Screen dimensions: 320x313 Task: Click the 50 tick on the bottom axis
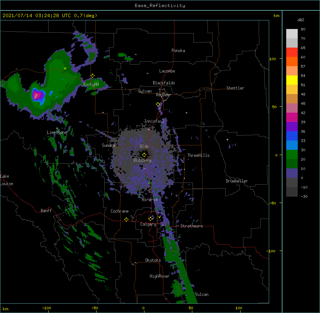tap(191, 308)
